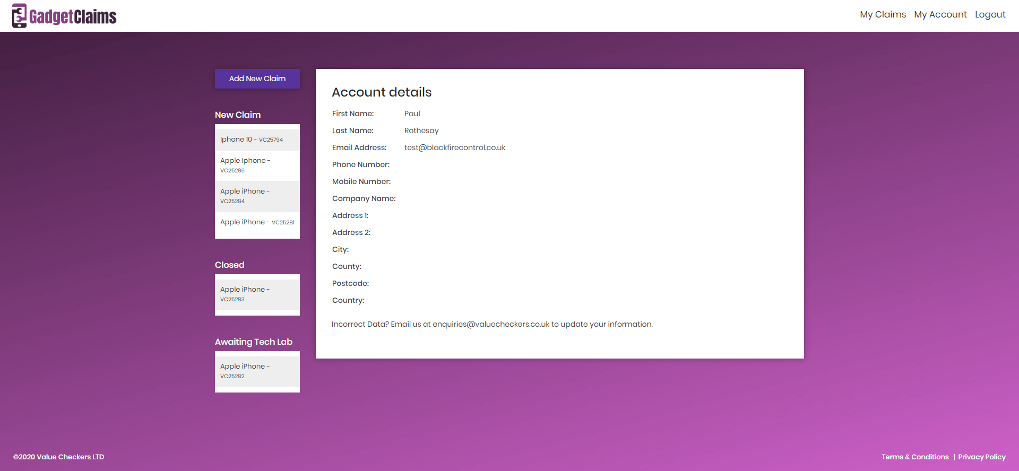The width and height of the screenshot is (1019, 471).
Task: Click the test@blackfirecontrol.co.uk email value
Action: pos(454,147)
